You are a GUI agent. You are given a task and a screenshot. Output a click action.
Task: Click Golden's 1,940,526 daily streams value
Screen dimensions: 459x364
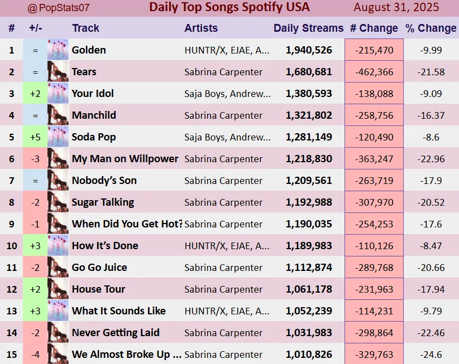click(x=309, y=50)
